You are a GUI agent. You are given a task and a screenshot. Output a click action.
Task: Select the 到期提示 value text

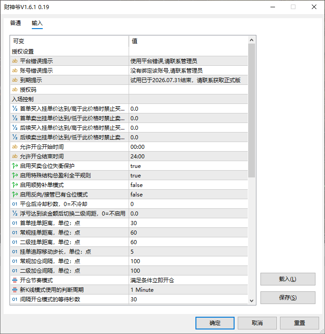[x=185, y=80]
